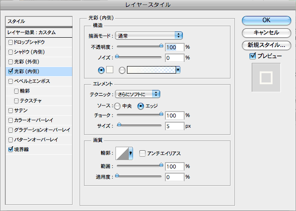Image resolution: width=296 pixels, height=211 pixels.
Task: Open the テクニック dropdown
Action: tap(138, 94)
